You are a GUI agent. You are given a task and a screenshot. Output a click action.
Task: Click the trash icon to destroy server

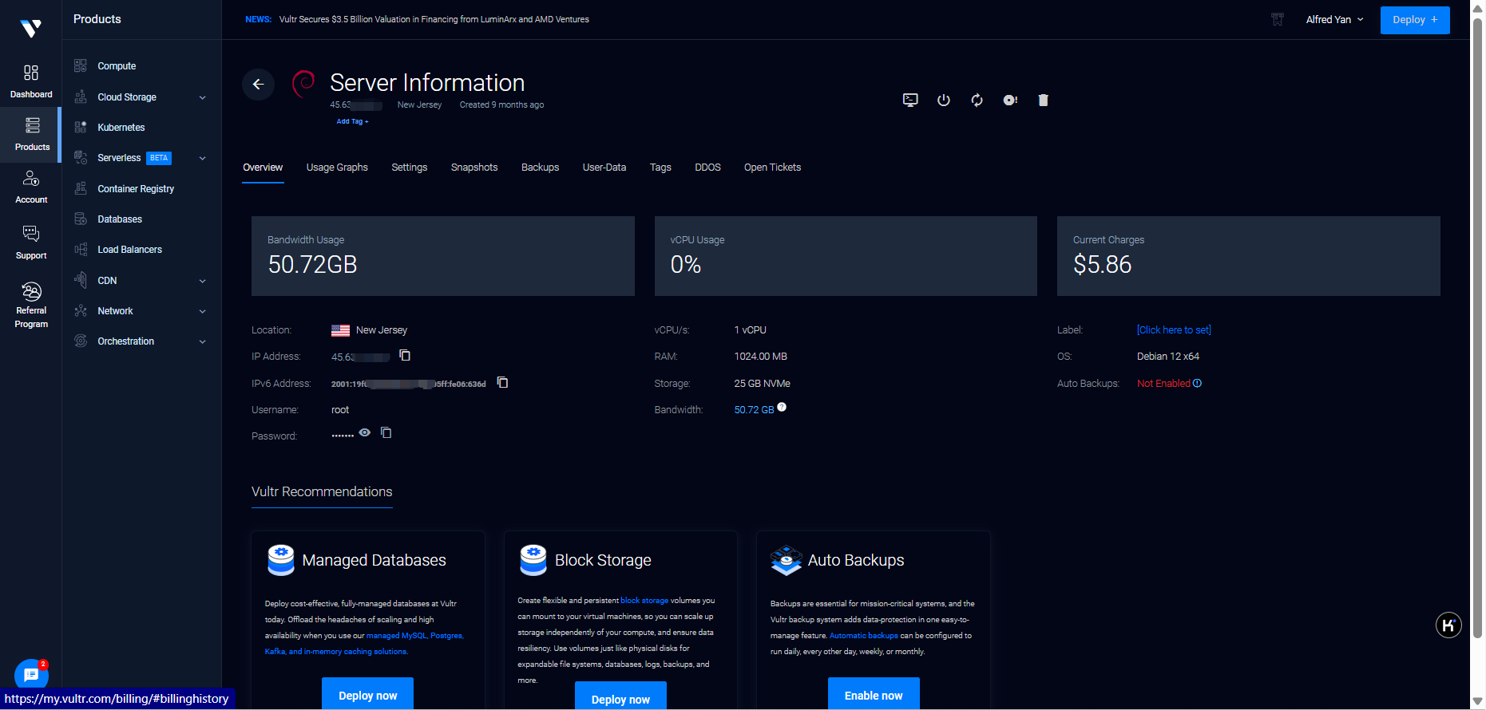1043,100
